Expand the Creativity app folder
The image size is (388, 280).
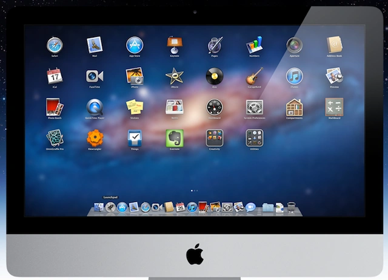(x=214, y=138)
